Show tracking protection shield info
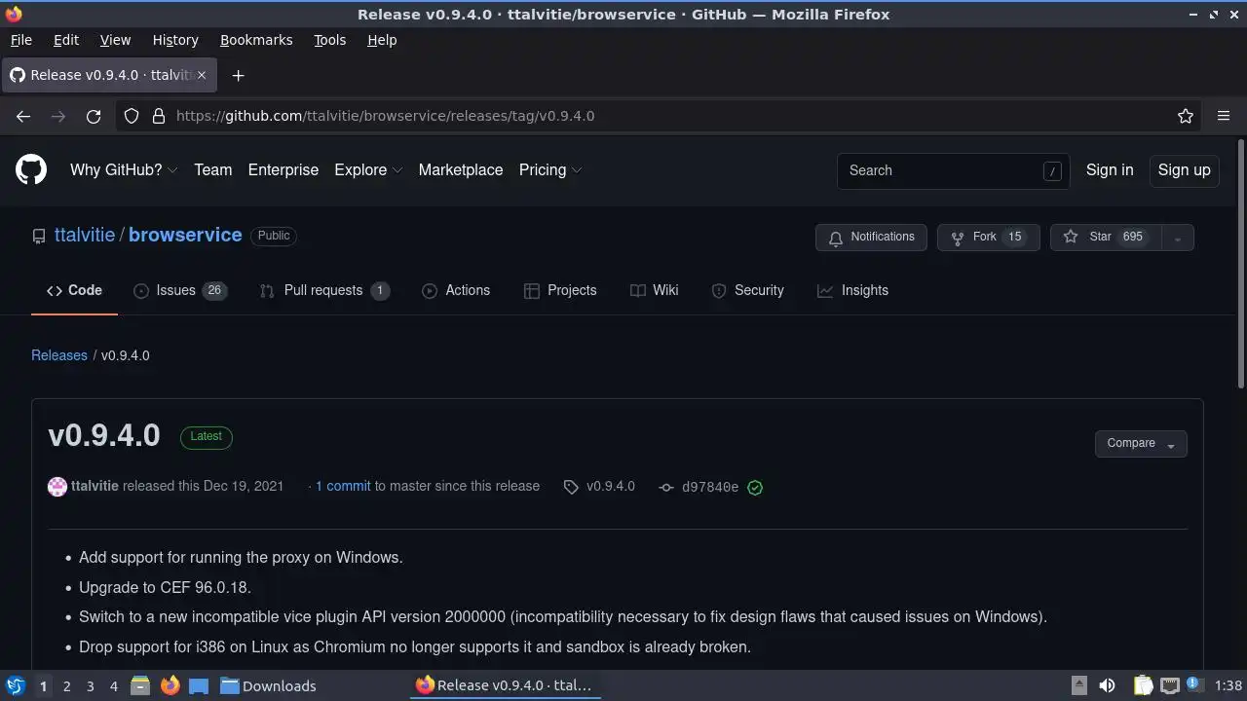 point(132,116)
